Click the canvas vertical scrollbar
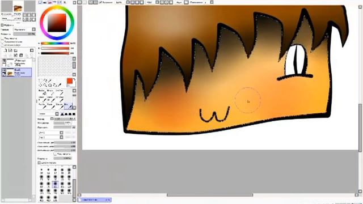This screenshot has height=204, width=363. pos(360,127)
